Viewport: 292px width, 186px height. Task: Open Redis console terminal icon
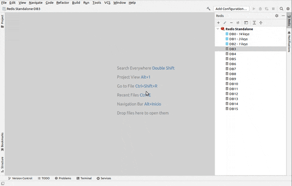coord(246,23)
